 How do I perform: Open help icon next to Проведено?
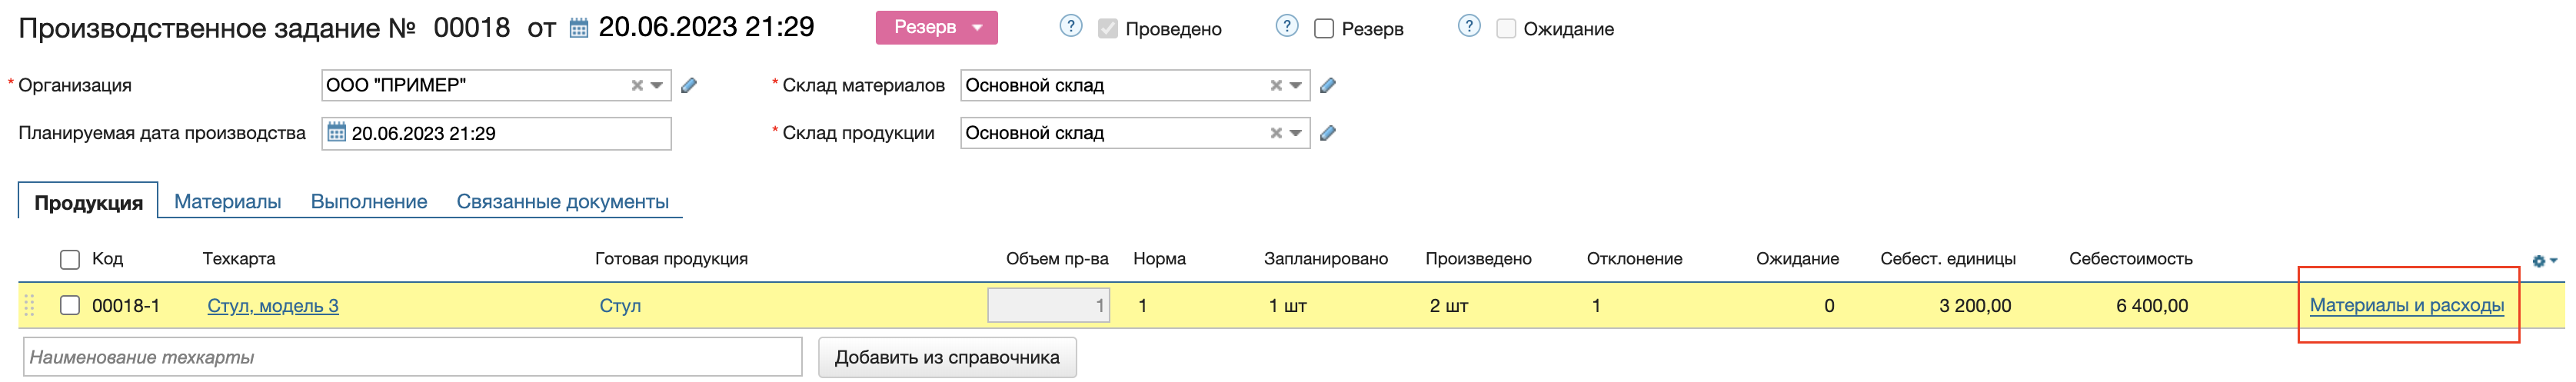[1070, 27]
